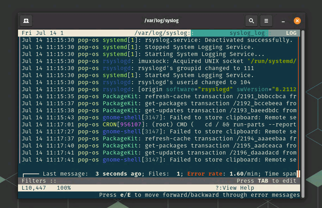Select the 'Stopped System Logging Service' line
Image resolution: width=322 pixels, height=208 pixels.
tap(159, 47)
